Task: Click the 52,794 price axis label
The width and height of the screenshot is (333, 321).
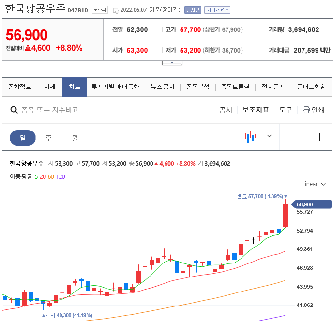Action: tap(304, 231)
